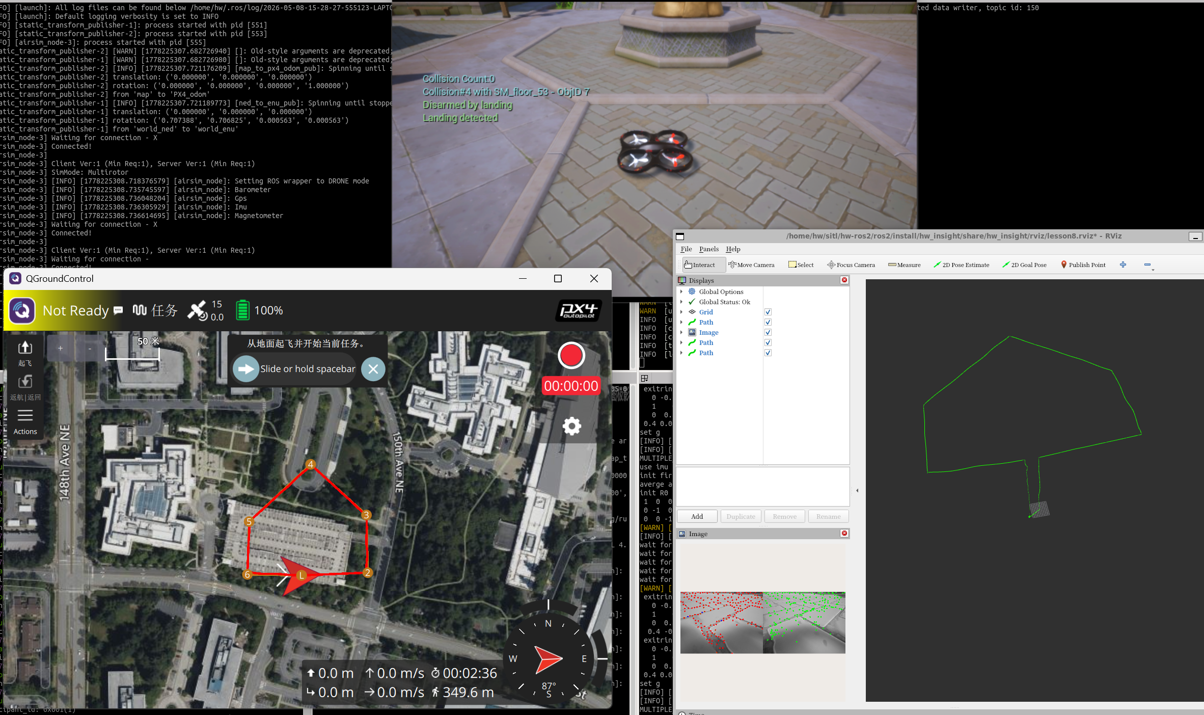Click the vehicle messages speech icon
1204x715 pixels.
118,310
